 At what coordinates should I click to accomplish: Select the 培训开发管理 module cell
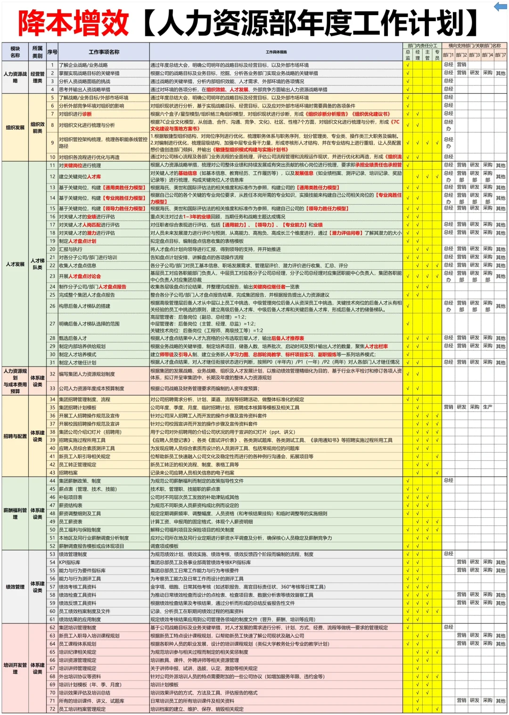pos(15,668)
